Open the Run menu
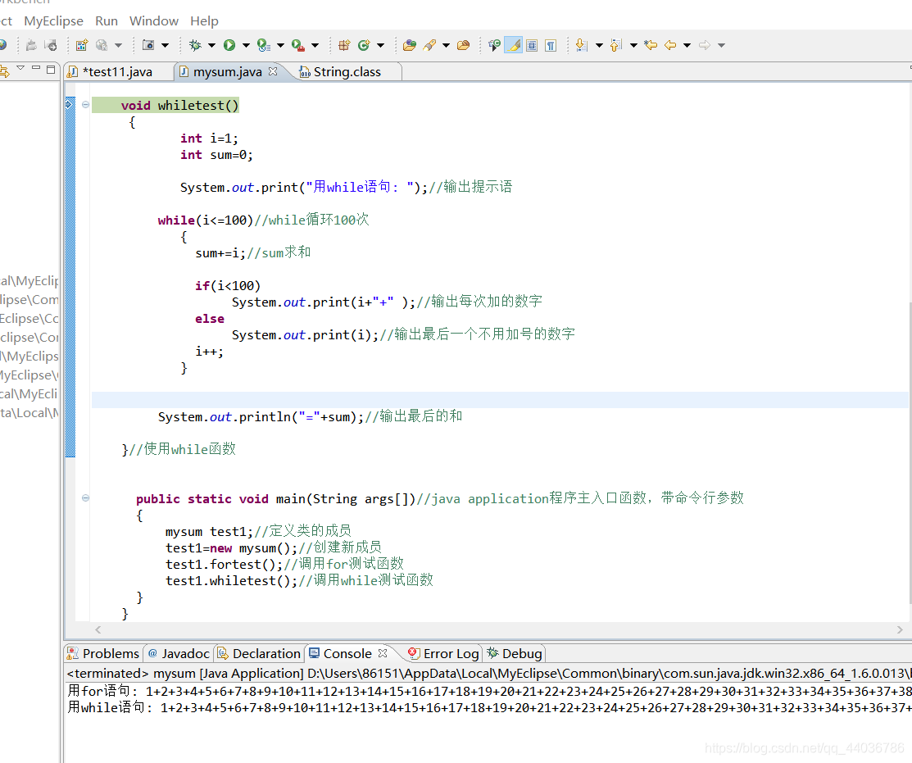This screenshot has width=912, height=763. (107, 21)
